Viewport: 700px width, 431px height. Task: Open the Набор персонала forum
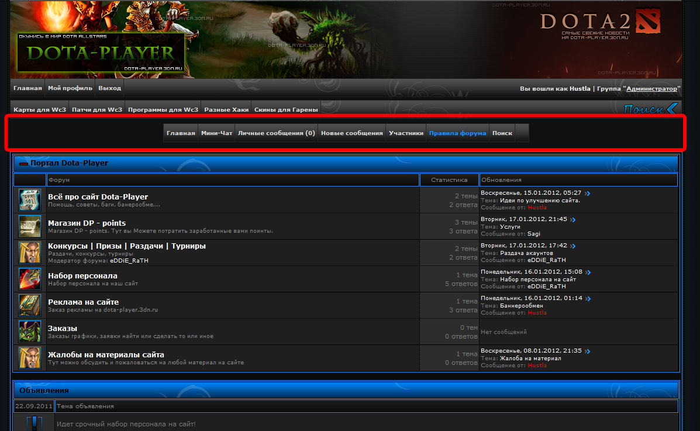(82, 275)
